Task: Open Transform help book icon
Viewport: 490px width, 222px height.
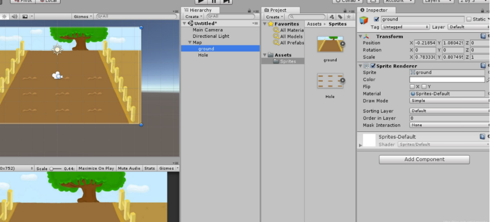Action: coord(483,36)
